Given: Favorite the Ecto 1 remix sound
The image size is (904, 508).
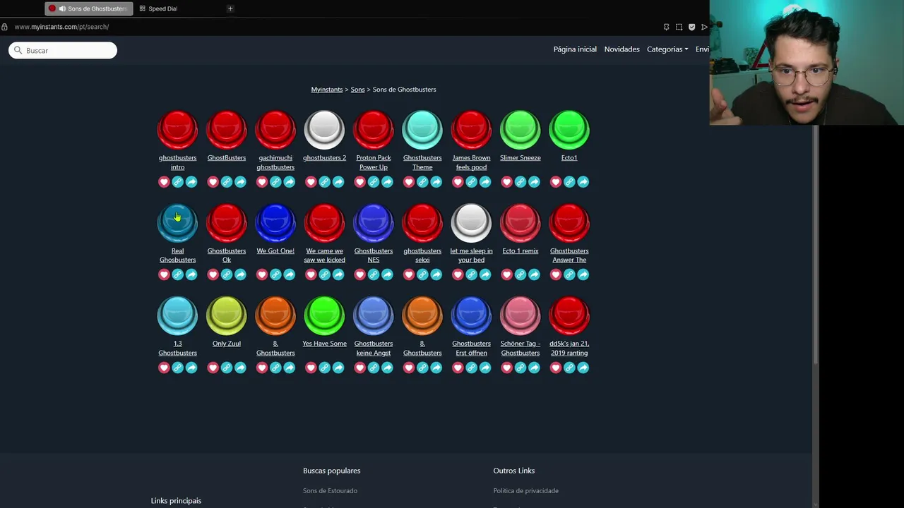Looking at the screenshot, I should (x=506, y=274).
